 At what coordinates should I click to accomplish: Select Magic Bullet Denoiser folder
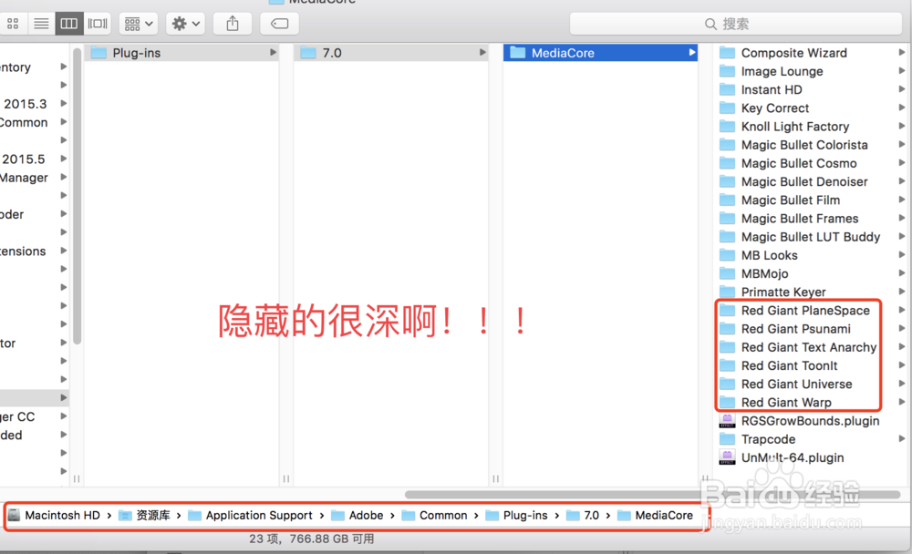coord(812,182)
